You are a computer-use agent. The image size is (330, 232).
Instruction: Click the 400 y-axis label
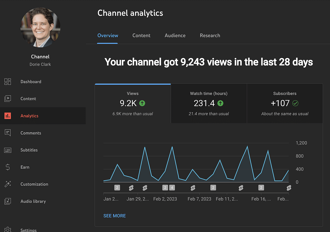[299, 169]
